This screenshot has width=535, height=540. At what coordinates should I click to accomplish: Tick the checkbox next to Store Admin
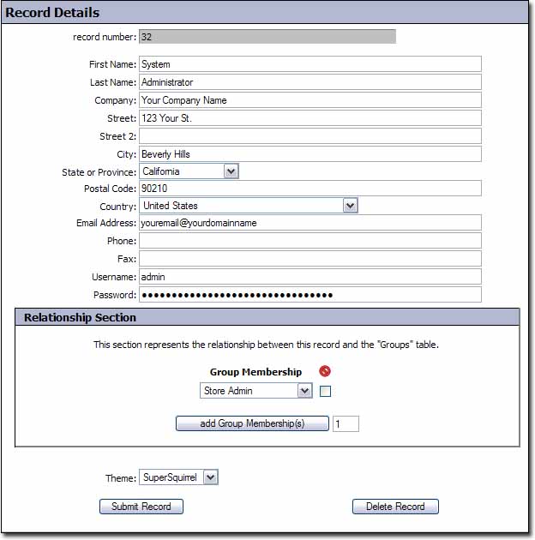(326, 392)
